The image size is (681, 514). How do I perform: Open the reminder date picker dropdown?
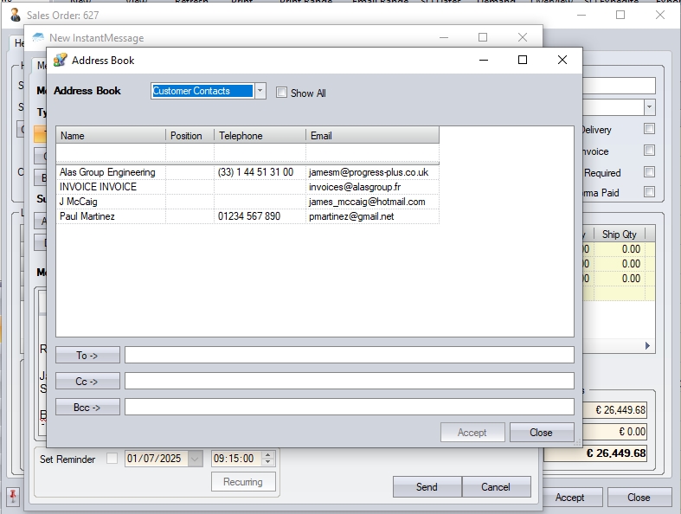(x=196, y=459)
